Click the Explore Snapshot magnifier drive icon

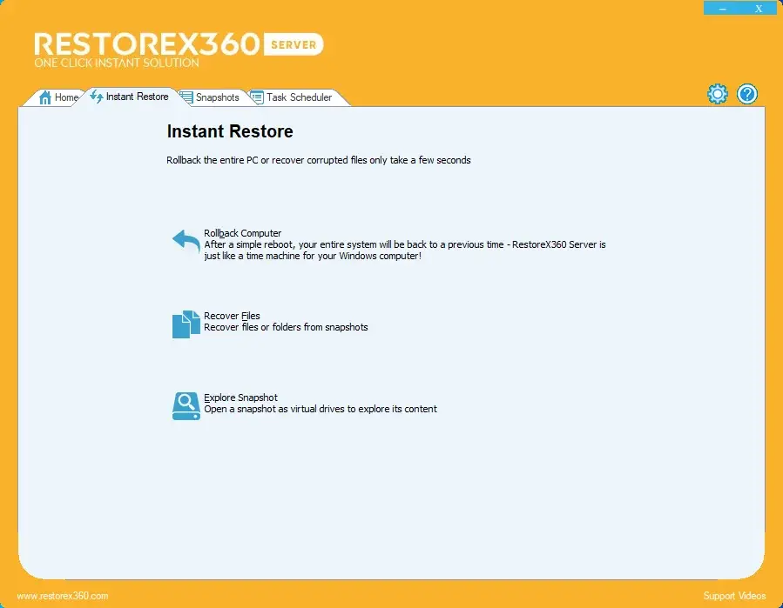(x=186, y=405)
